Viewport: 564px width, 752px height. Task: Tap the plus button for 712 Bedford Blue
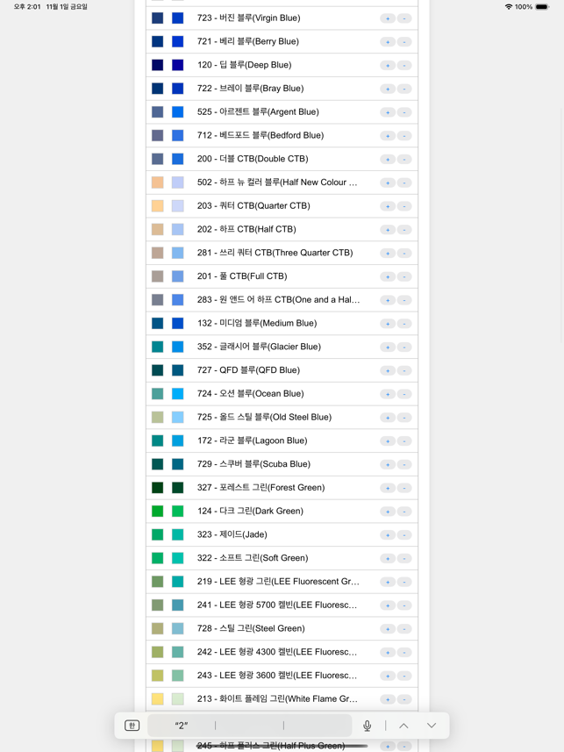point(388,136)
